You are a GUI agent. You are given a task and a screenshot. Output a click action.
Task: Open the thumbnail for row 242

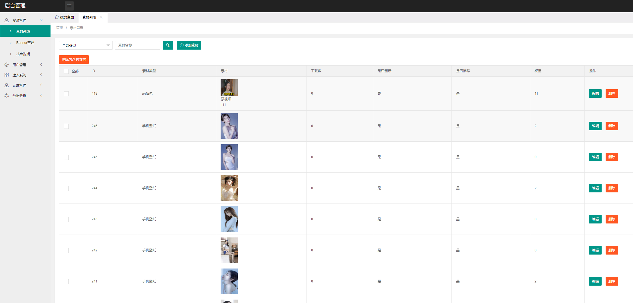coord(229,250)
